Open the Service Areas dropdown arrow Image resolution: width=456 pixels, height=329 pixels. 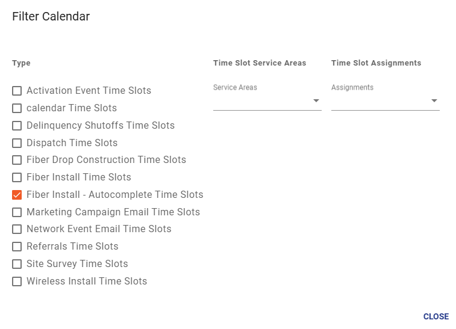click(x=316, y=101)
